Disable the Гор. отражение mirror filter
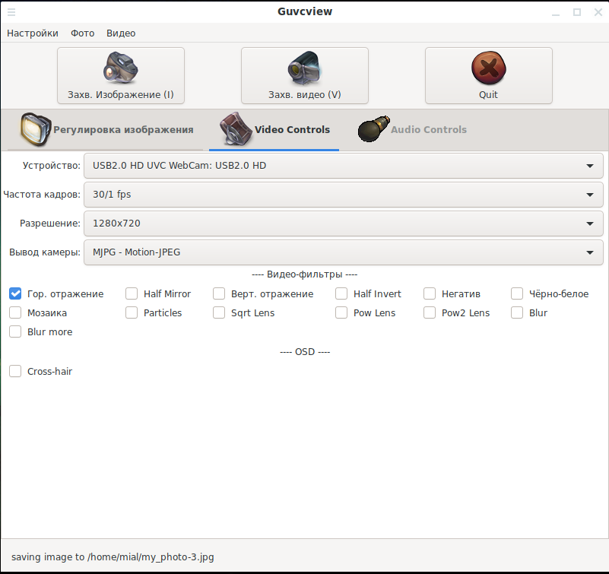The image size is (609, 574). point(15,293)
